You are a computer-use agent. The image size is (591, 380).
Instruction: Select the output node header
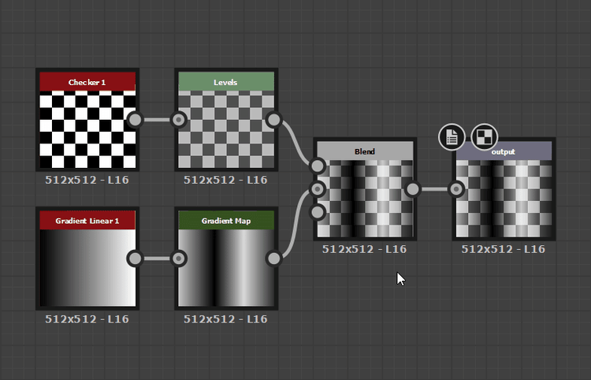[x=504, y=151]
